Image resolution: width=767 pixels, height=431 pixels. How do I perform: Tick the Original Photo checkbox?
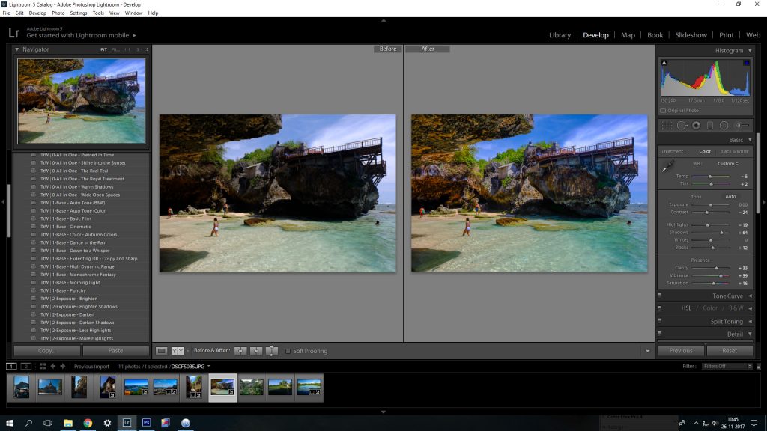coord(664,111)
